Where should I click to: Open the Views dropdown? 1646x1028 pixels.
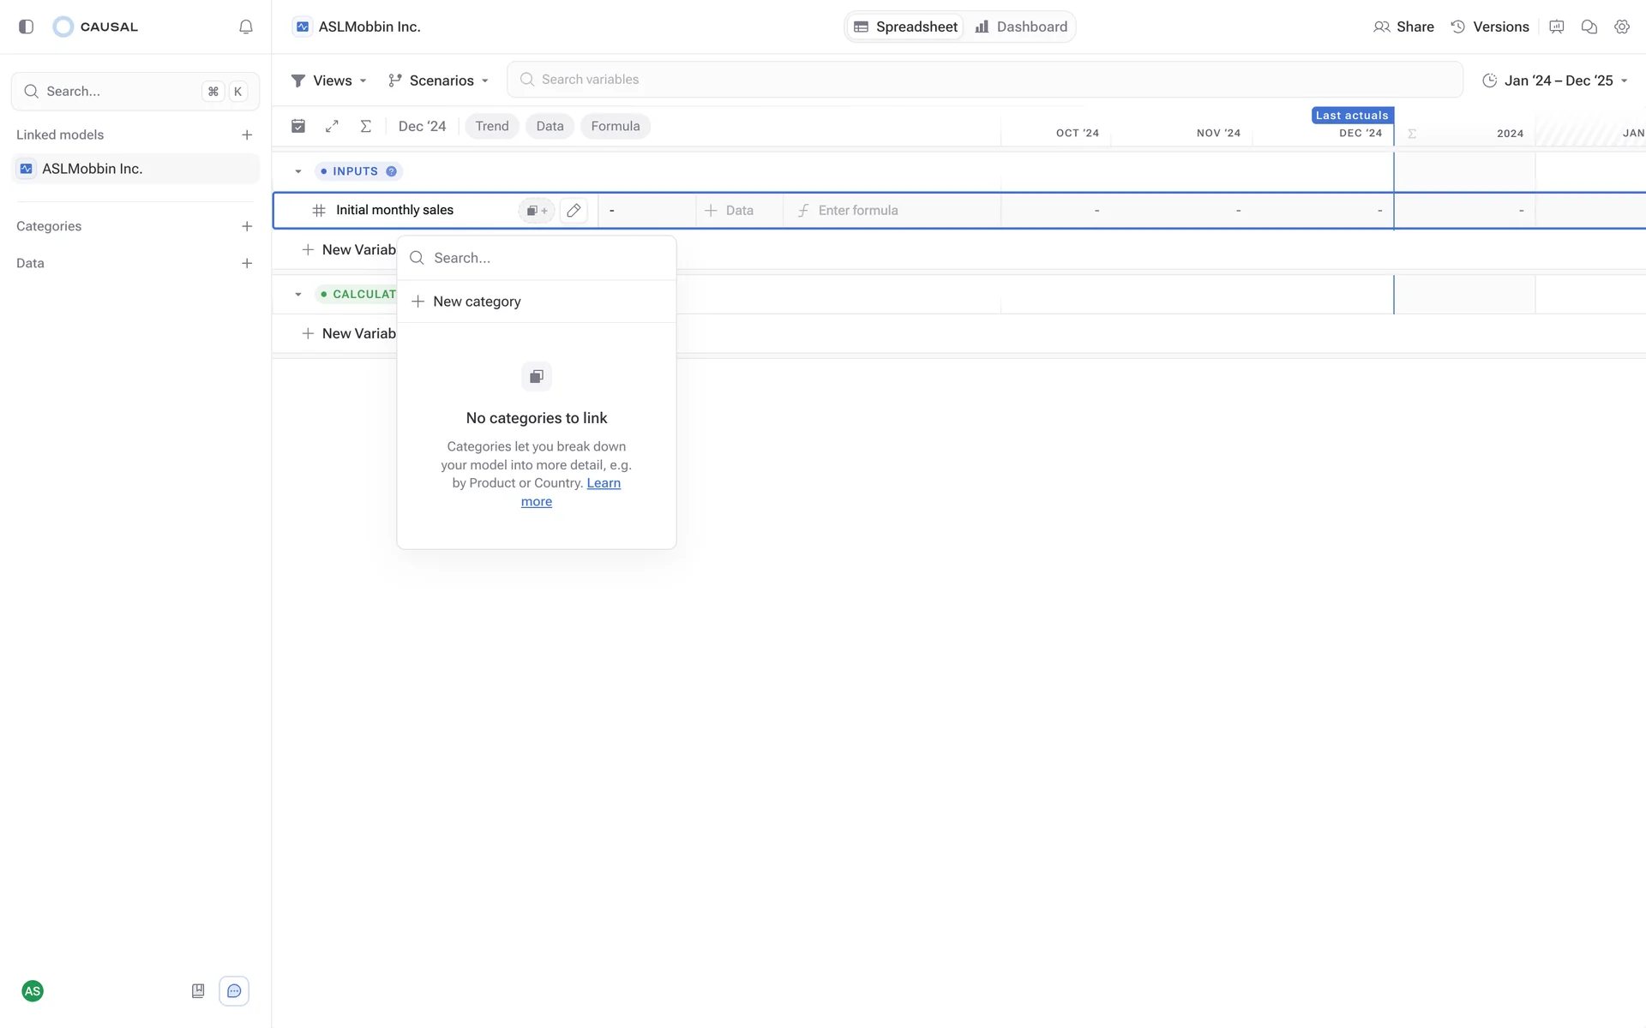coord(329,81)
